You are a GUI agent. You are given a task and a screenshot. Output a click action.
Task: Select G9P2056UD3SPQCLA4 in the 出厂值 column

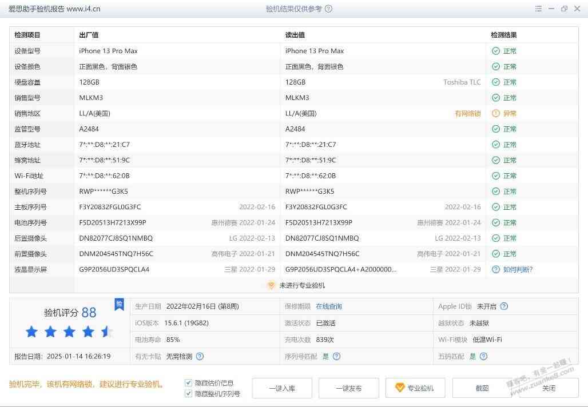[x=114, y=269]
